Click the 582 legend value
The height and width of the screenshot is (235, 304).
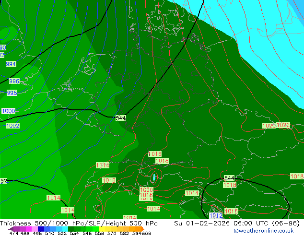[124, 233]
